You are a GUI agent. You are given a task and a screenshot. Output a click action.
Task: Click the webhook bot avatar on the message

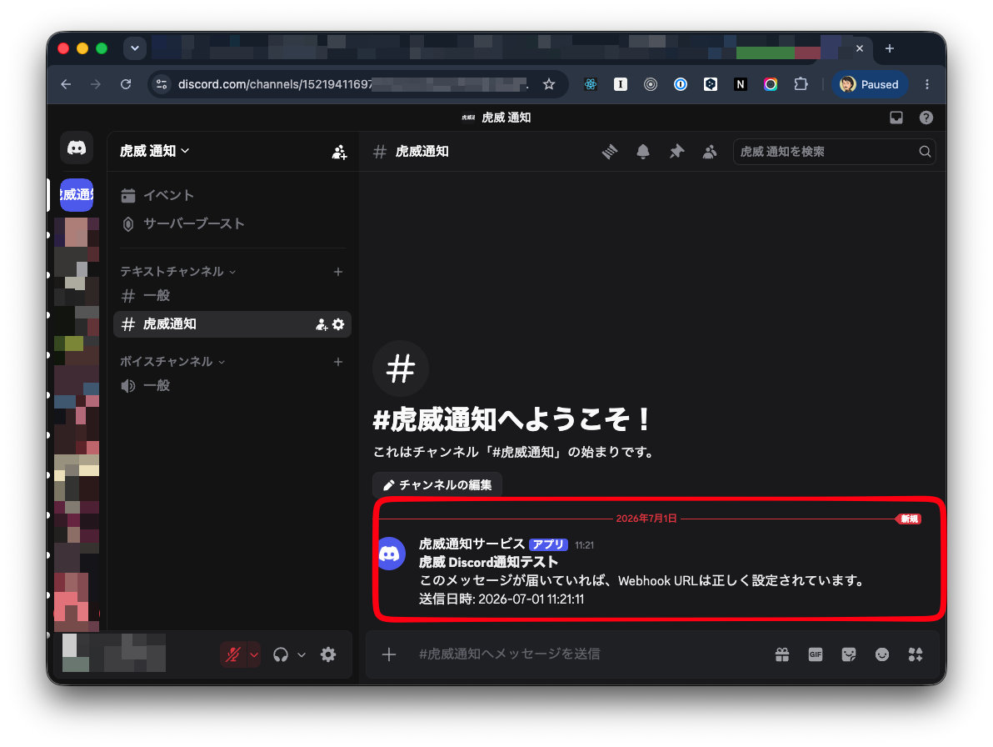[x=390, y=554]
